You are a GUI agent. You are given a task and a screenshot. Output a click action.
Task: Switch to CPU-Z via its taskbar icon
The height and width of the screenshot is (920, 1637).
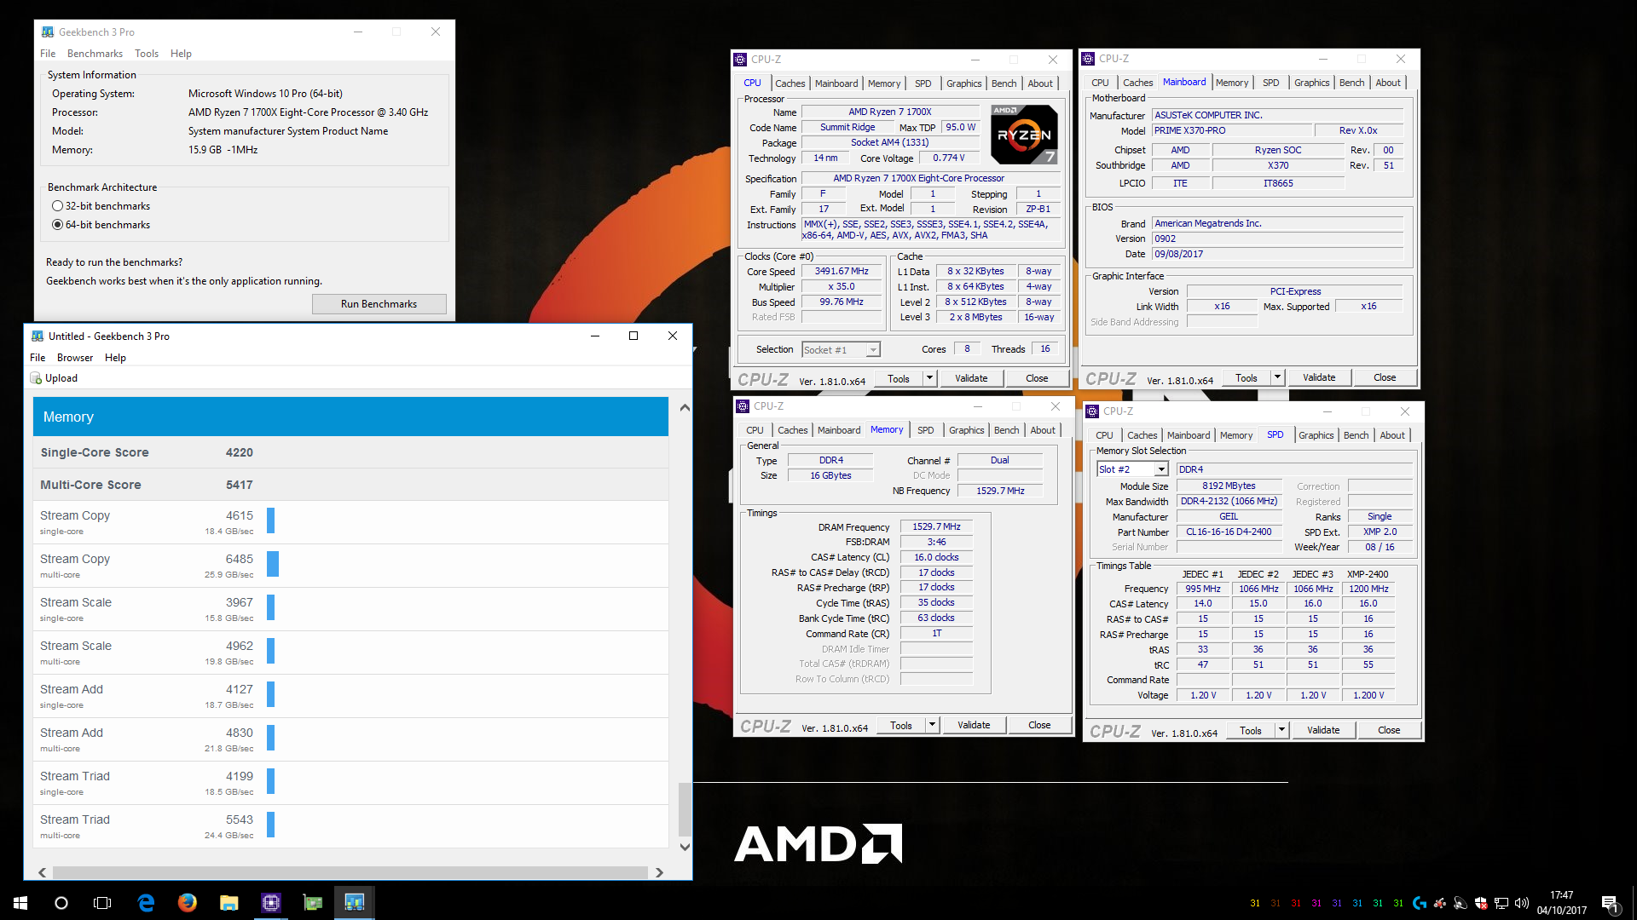[x=271, y=903]
